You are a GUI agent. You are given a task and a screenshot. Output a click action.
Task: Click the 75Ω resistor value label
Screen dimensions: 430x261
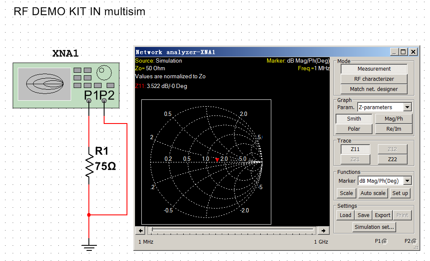[105, 166]
